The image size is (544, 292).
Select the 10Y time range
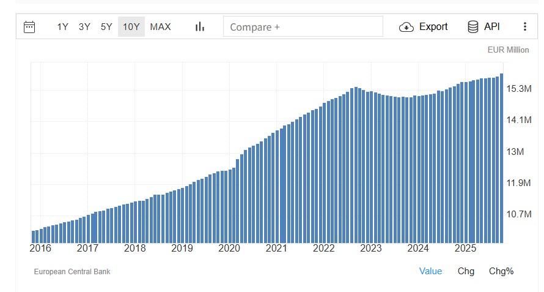[x=131, y=27]
